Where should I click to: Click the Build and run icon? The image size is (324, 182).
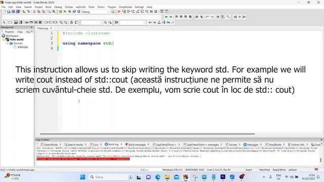[70, 12]
